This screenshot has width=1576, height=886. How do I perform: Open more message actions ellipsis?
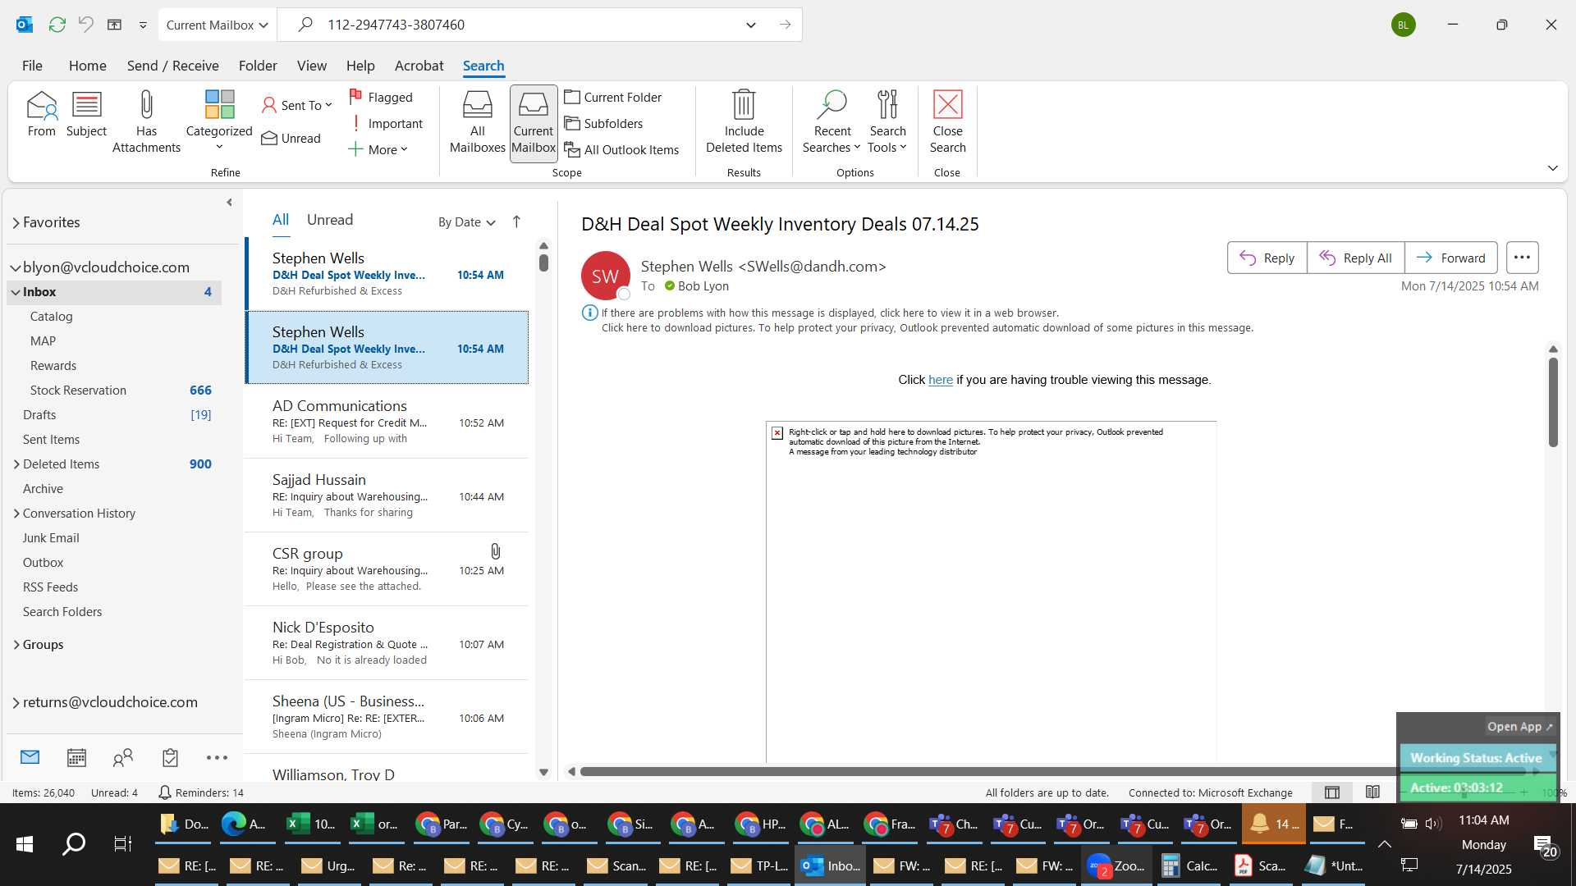(x=1522, y=258)
